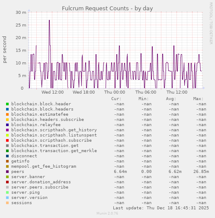The image size is (215, 218).
Task: Click the peers average value 6.62m
Action: 175,172
